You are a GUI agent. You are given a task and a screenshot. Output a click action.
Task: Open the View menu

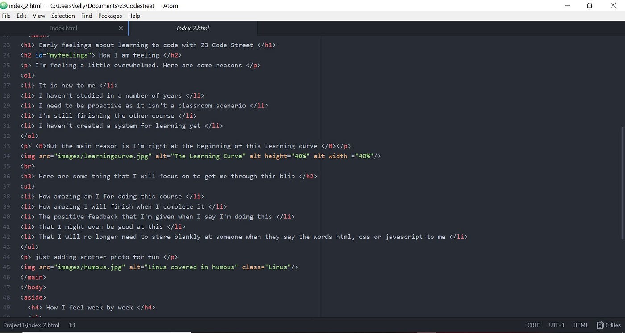[38, 16]
